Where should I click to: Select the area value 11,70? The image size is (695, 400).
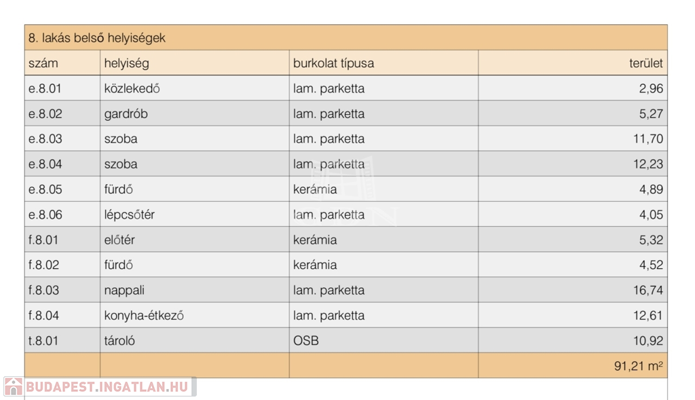[x=647, y=139]
